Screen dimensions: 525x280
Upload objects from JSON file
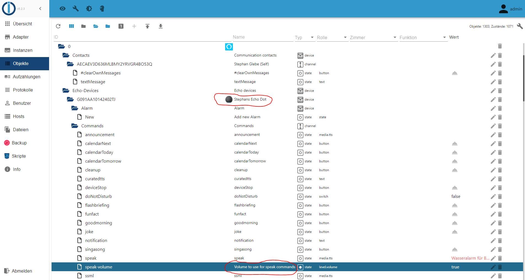point(147,26)
